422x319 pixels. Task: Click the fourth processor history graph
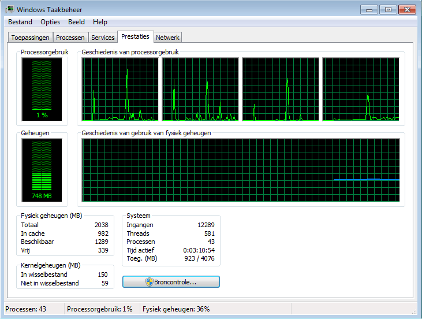[x=361, y=89]
